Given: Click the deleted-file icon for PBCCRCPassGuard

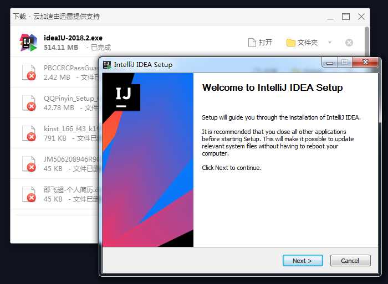Looking at the screenshot, I should (29, 73).
